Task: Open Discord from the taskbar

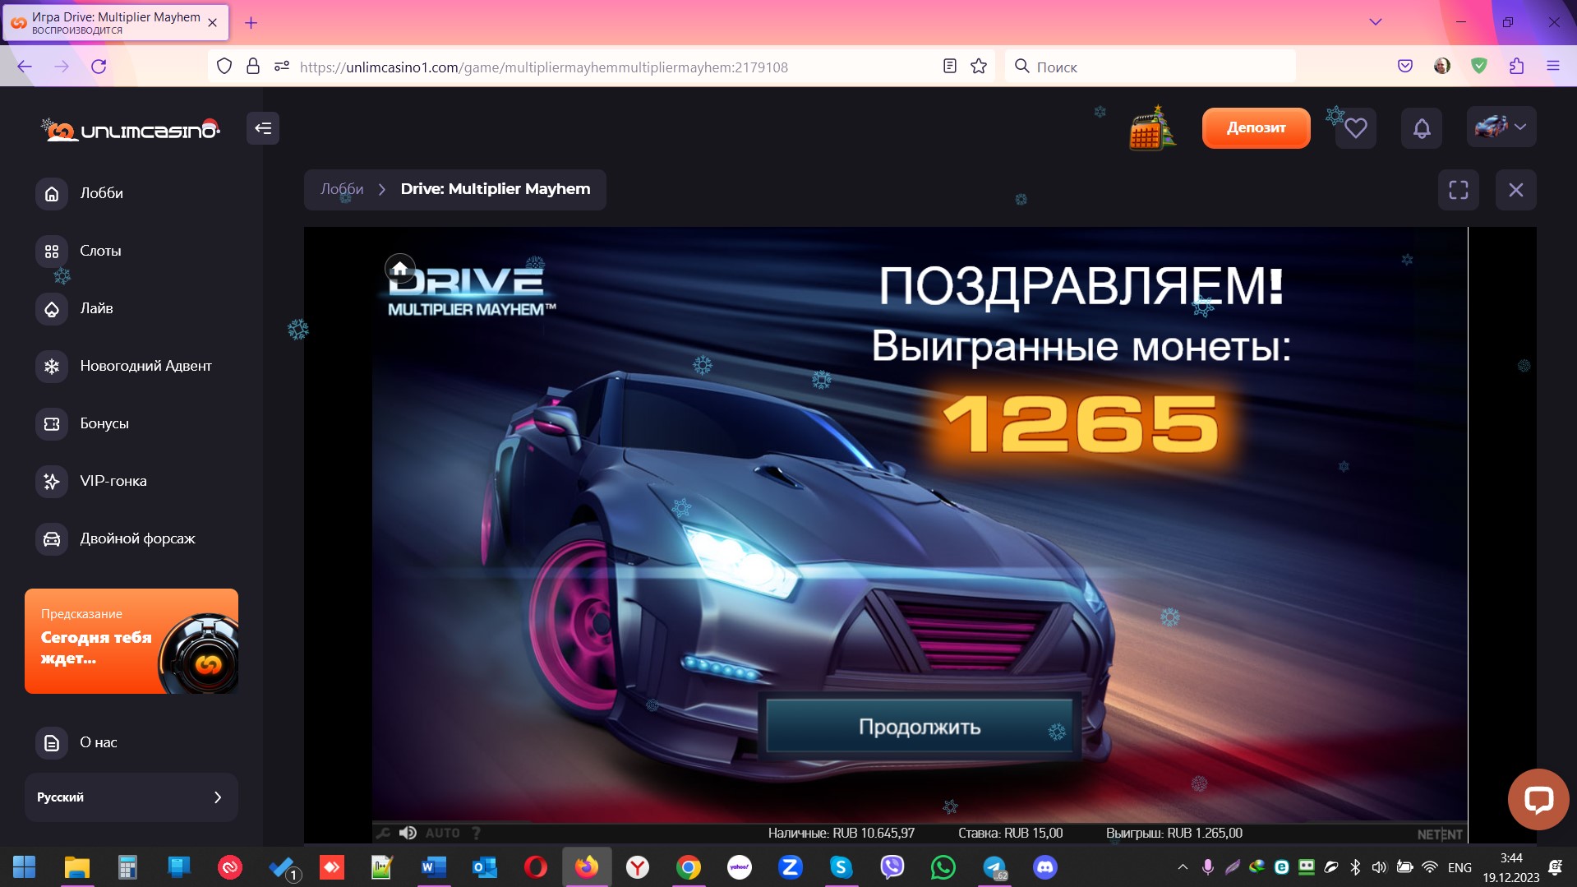Action: tap(1045, 867)
